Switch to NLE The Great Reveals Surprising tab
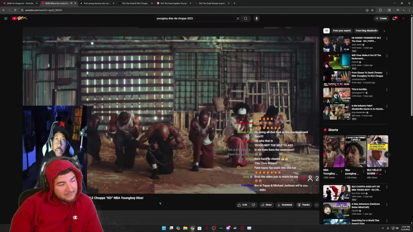Viewport: 413px width, 232px height. [x=212, y=3]
